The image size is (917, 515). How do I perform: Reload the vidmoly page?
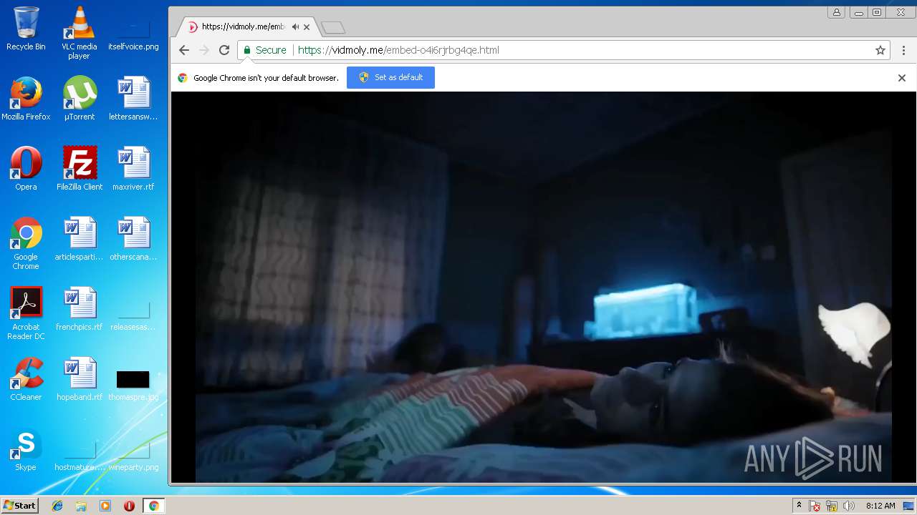coord(224,50)
